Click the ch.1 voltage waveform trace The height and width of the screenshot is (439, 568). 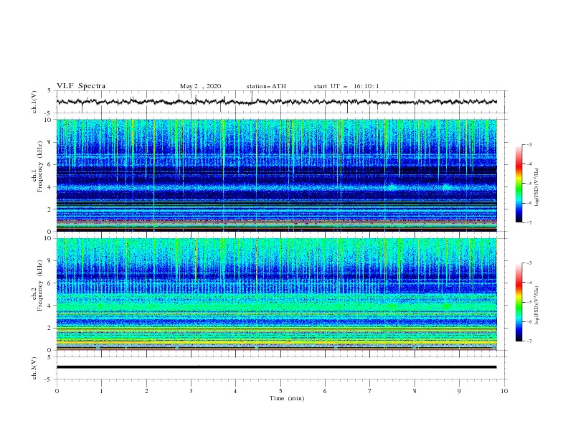pos(276,102)
